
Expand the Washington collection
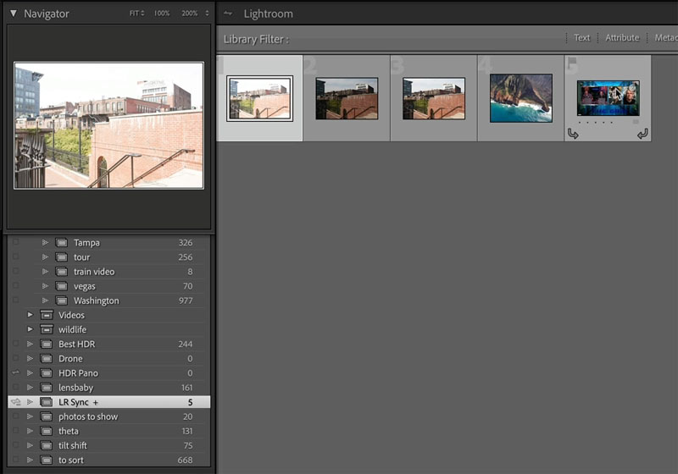coord(45,300)
